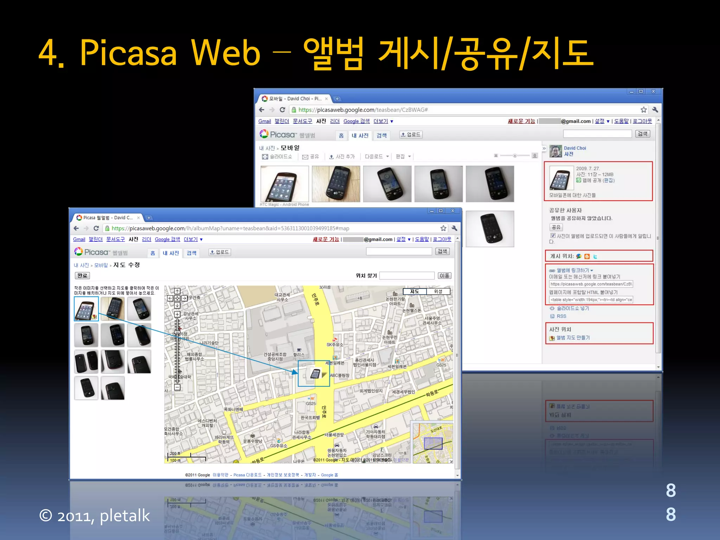The image size is (720, 540).
Task: Expand 더보기 menu in the map window
Action: point(193,239)
